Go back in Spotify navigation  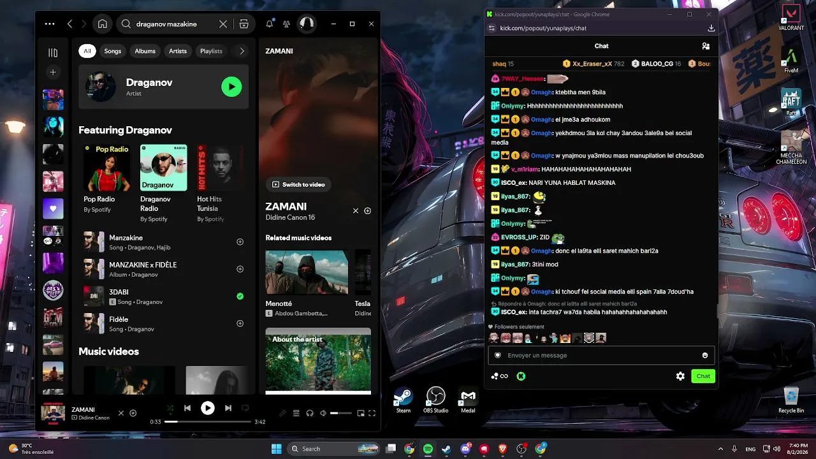click(x=69, y=24)
